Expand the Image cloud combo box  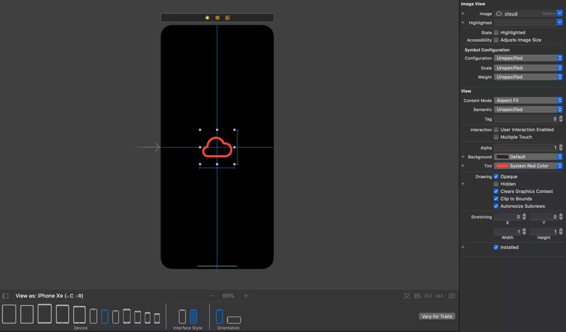[559, 13]
